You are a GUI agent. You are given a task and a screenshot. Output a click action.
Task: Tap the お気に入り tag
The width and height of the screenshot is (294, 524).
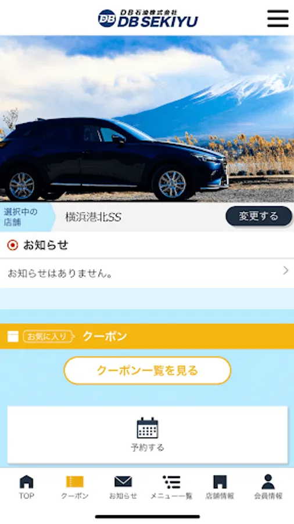[48, 337]
